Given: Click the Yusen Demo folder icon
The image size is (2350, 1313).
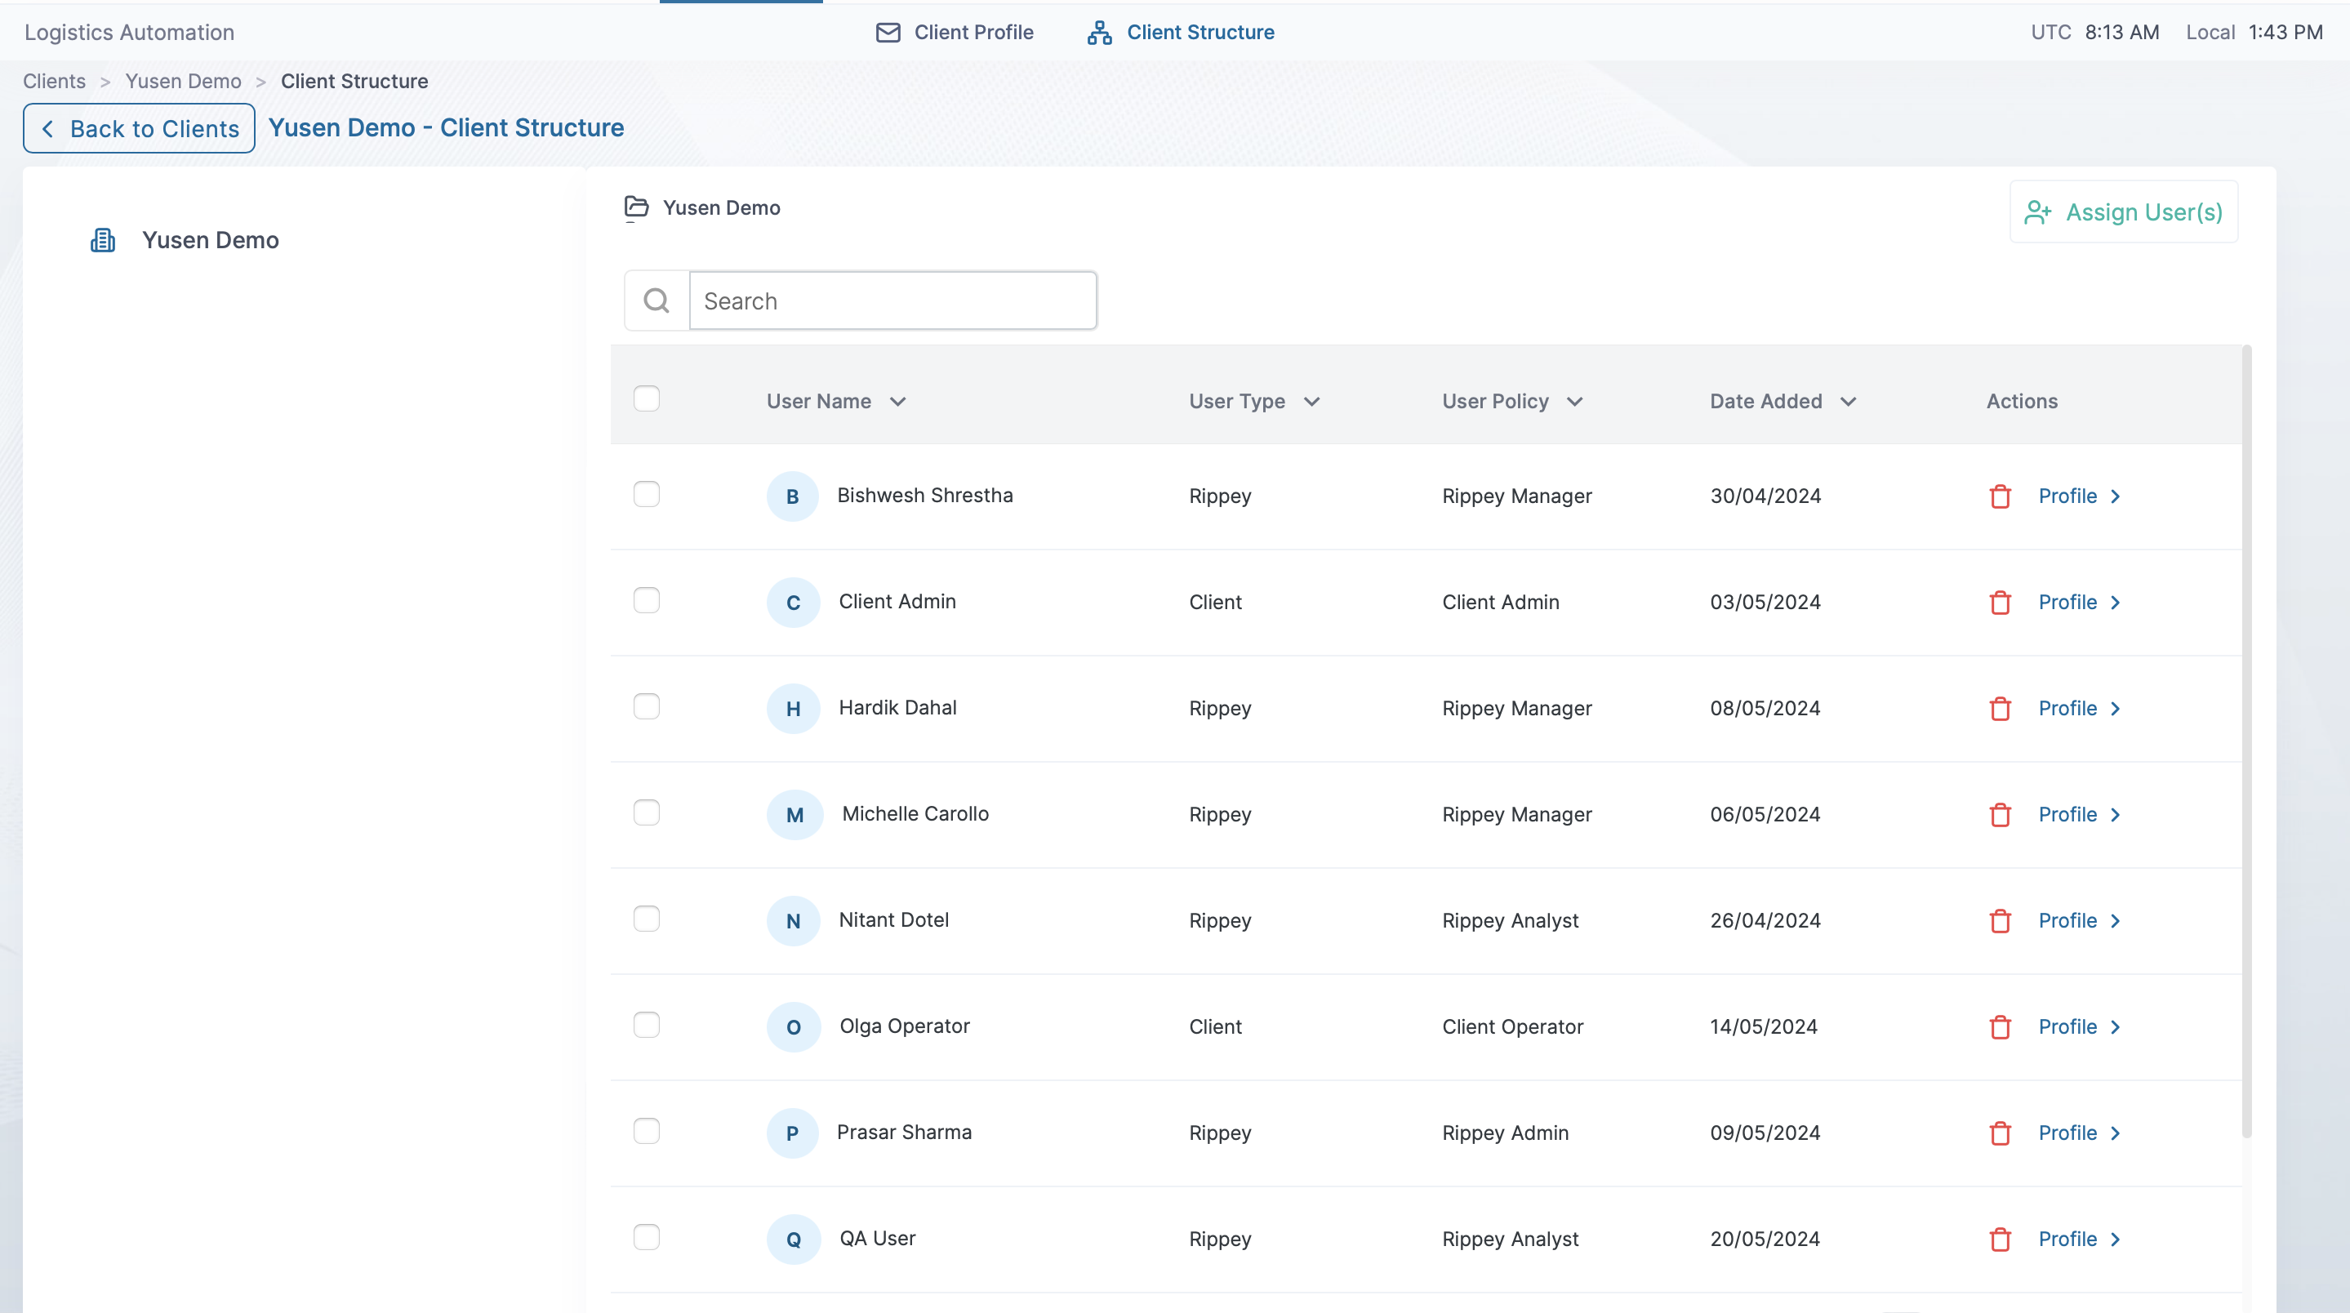Looking at the screenshot, I should tap(636, 208).
